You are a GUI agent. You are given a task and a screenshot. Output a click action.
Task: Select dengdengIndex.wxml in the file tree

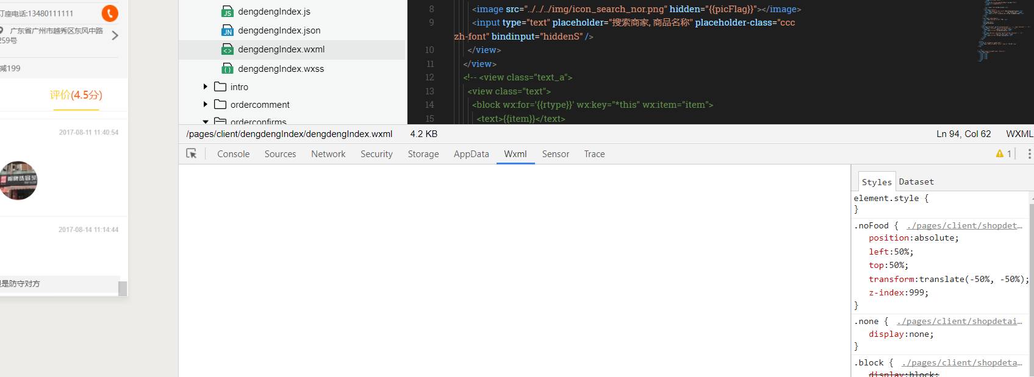coord(281,49)
